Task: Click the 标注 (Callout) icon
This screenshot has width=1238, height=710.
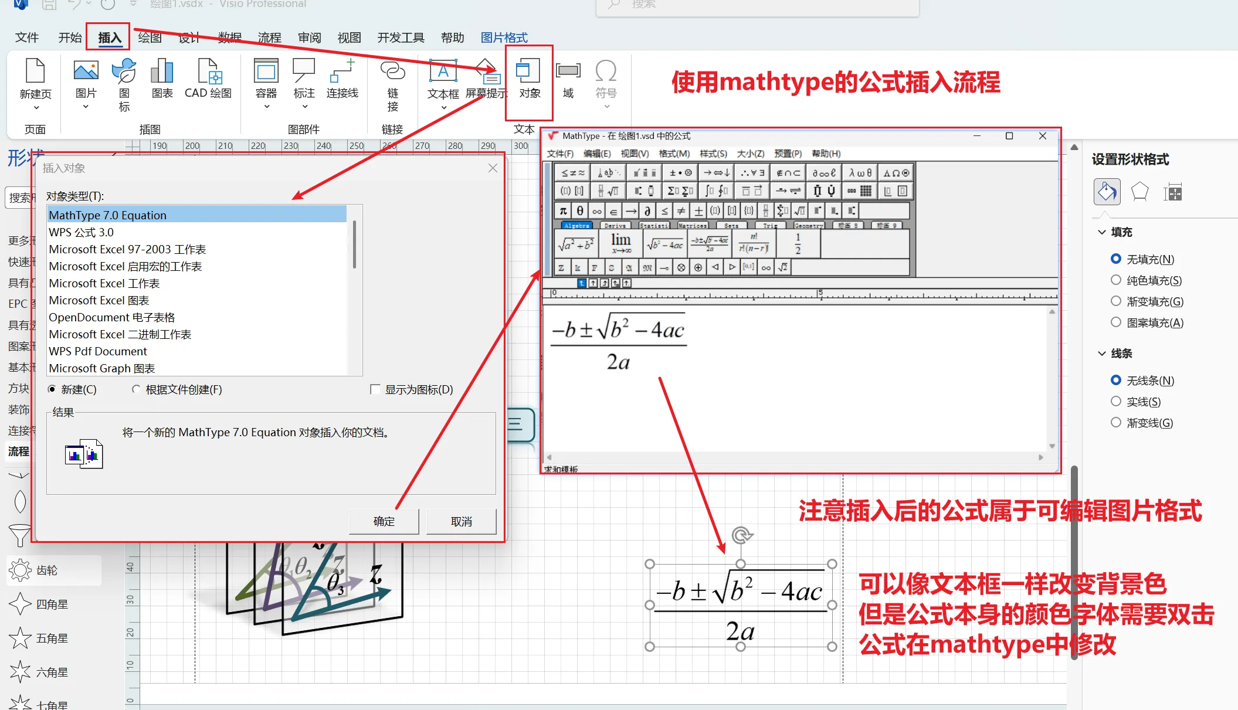Action: pos(304,71)
